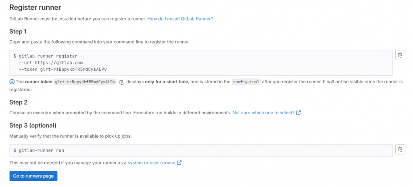Open the "Not sure which one to select?" link

click(263, 113)
